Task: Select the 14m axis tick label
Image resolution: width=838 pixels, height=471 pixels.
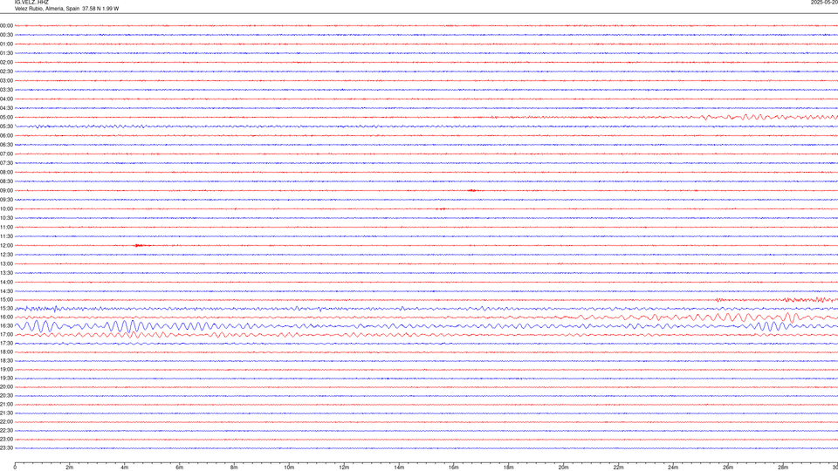Action: tap(399, 468)
